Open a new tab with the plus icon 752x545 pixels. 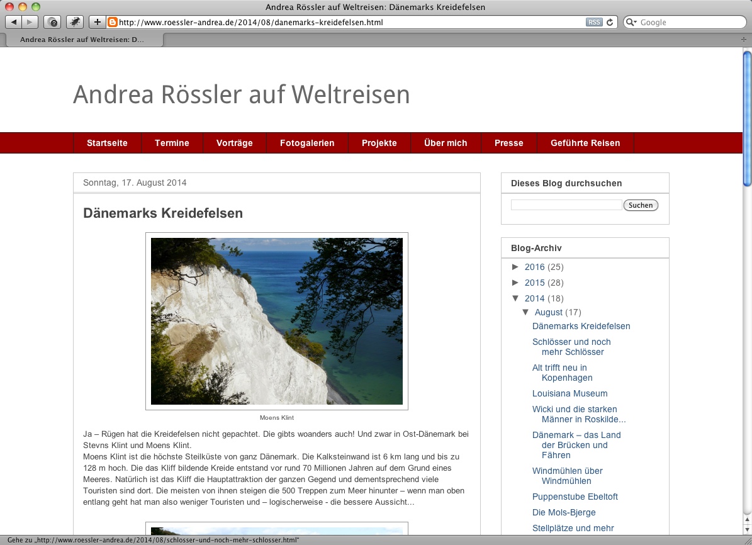[97, 21]
